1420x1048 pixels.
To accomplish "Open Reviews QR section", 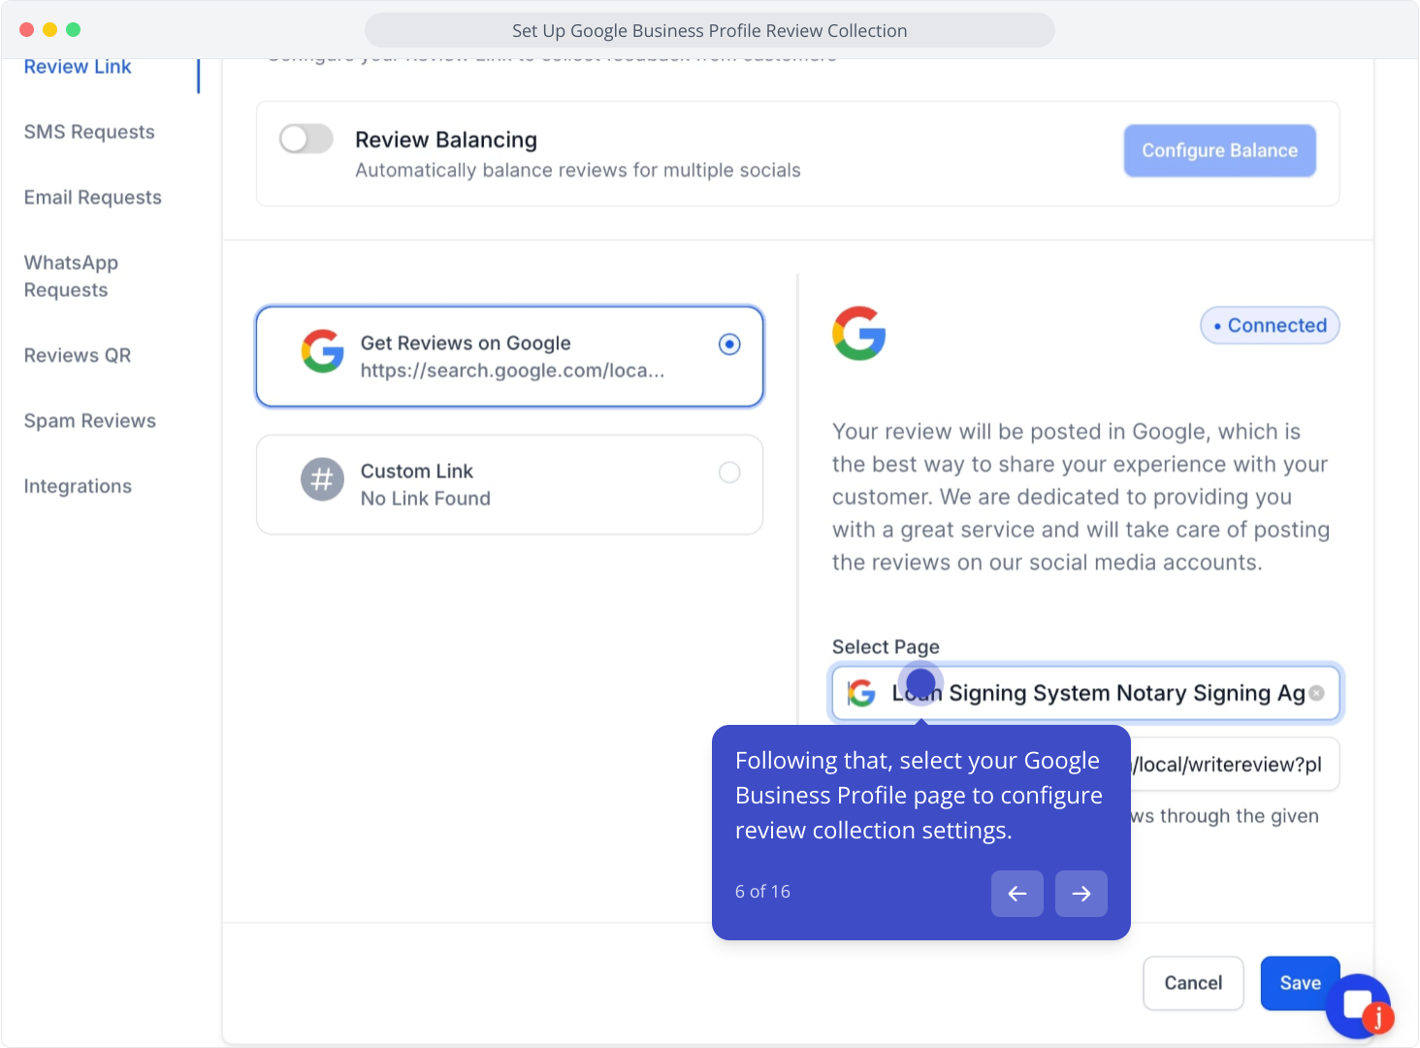I will 78,355.
